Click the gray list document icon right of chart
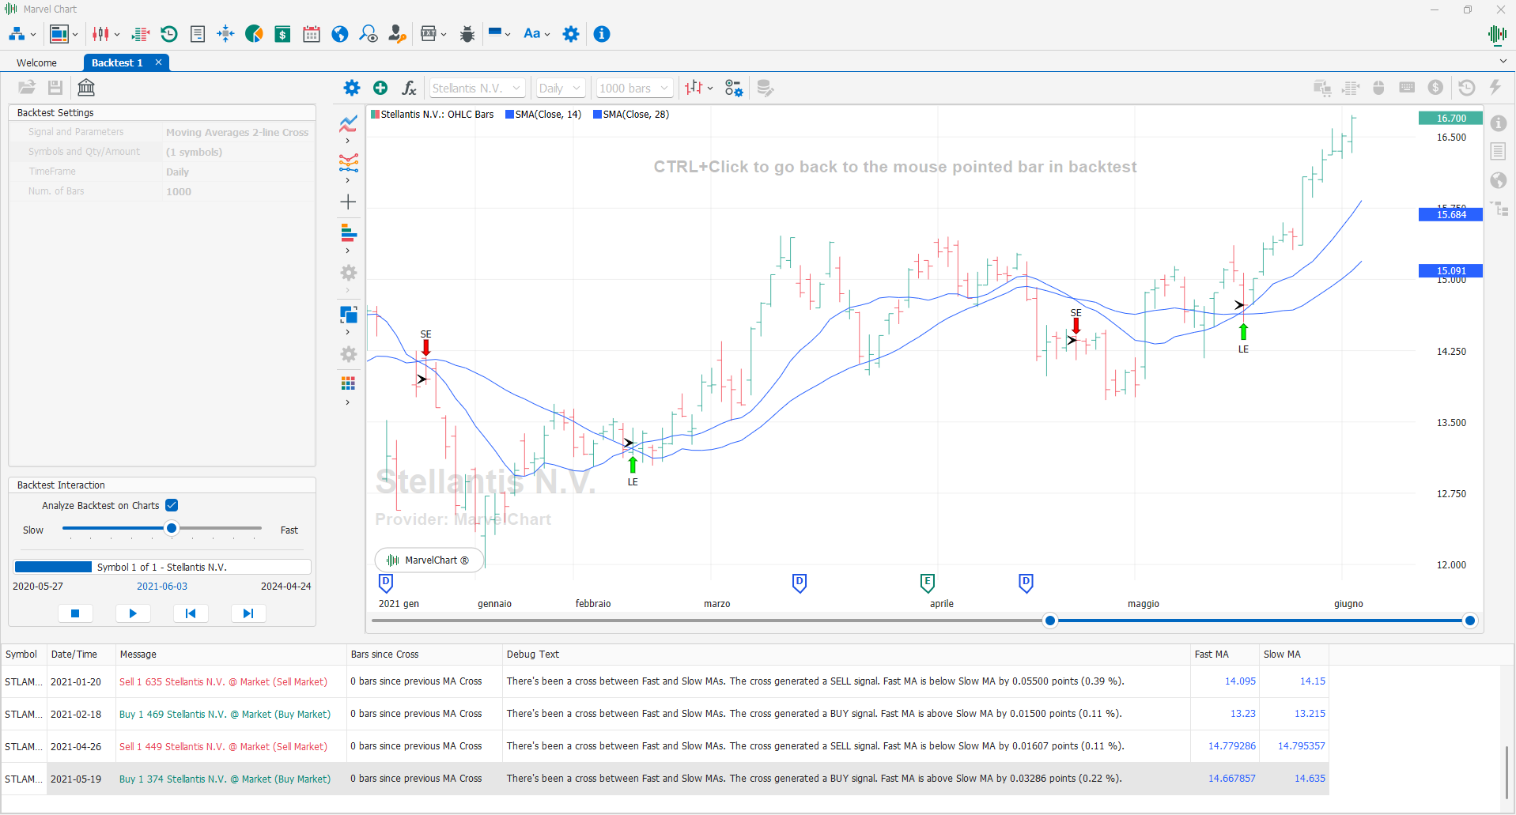The width and height of the screenshot is (1516, 815). coord(1498,152)
